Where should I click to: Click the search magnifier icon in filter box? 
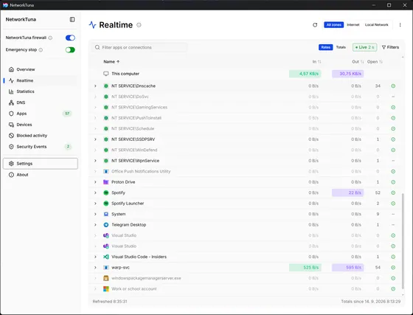click(x=97, y=47)
